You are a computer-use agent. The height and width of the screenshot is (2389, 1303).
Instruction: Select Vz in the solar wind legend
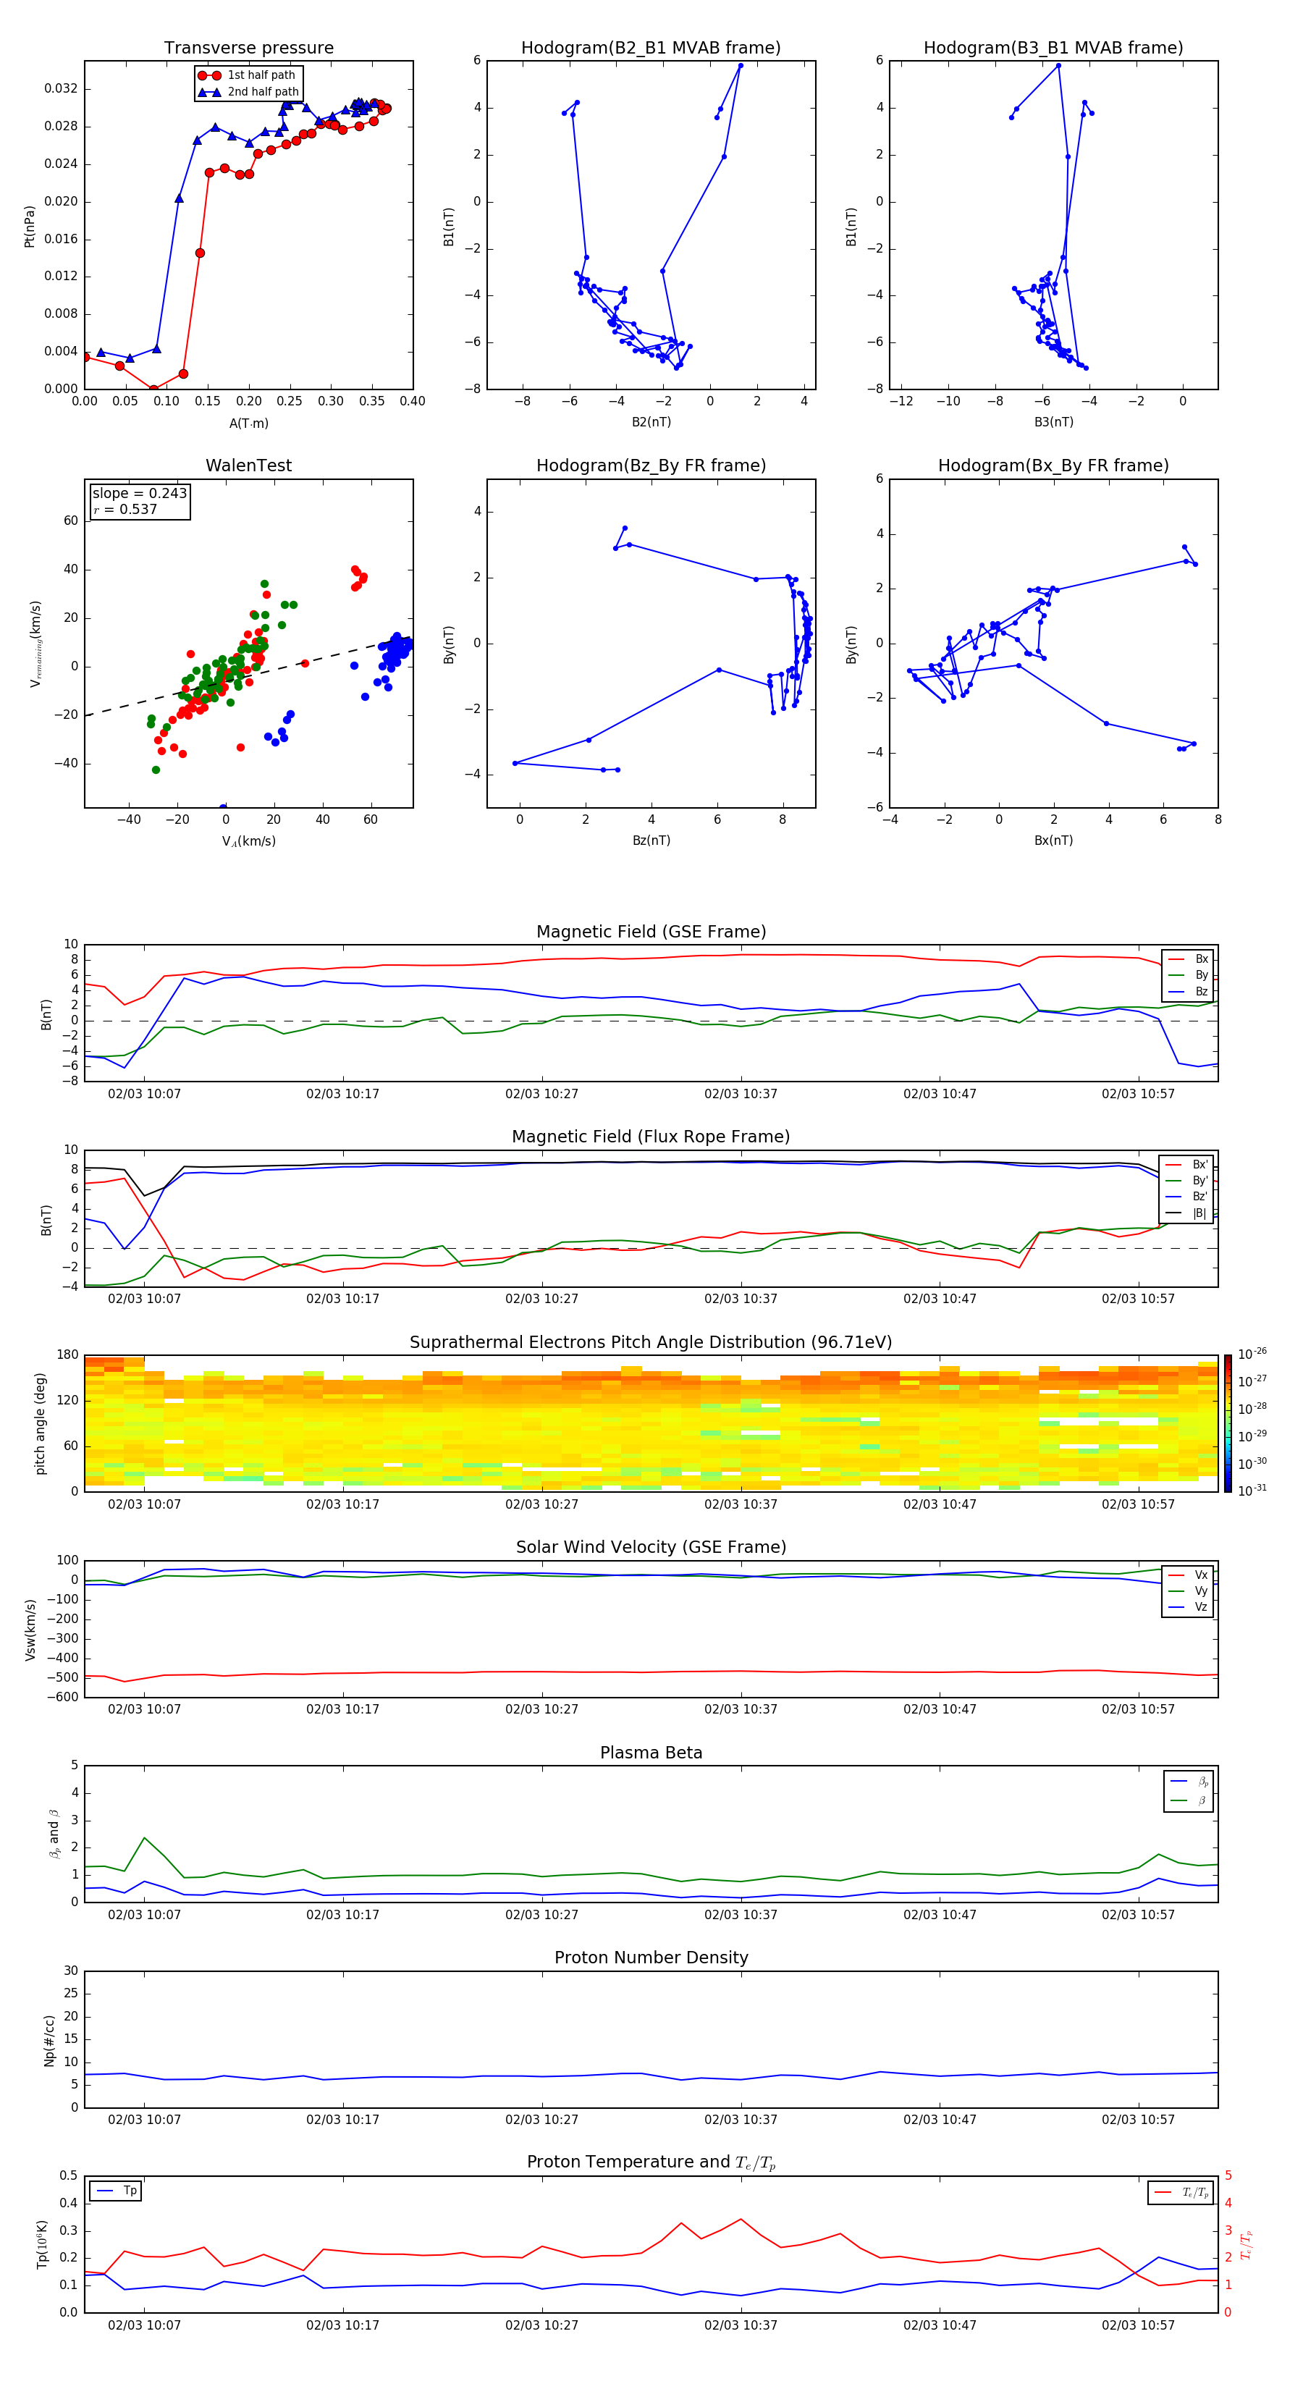click(x=1189, y=1607)
